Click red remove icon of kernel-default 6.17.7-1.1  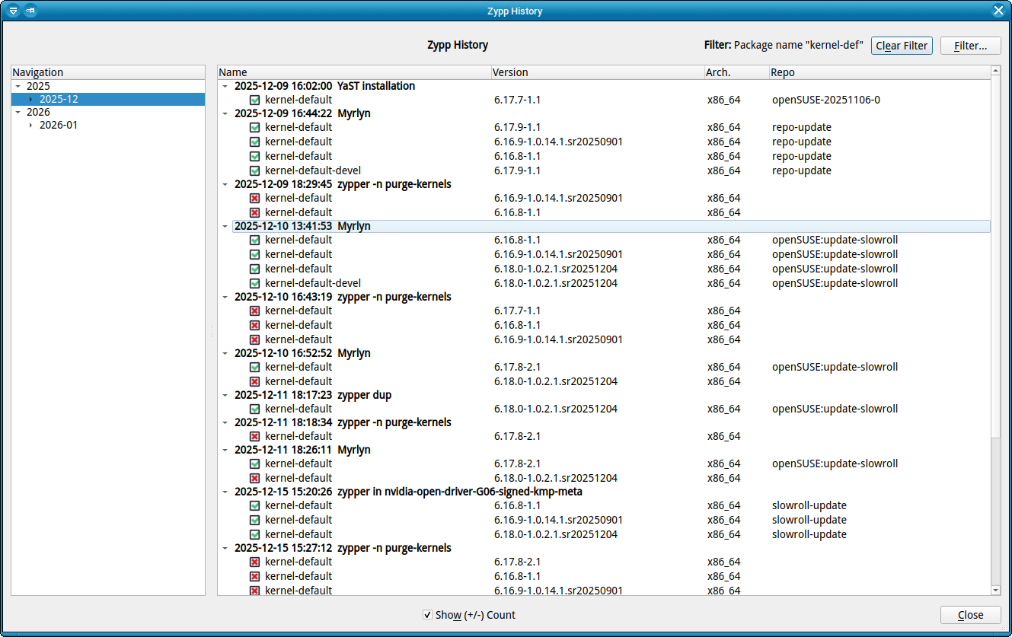[x=254, y=311]
